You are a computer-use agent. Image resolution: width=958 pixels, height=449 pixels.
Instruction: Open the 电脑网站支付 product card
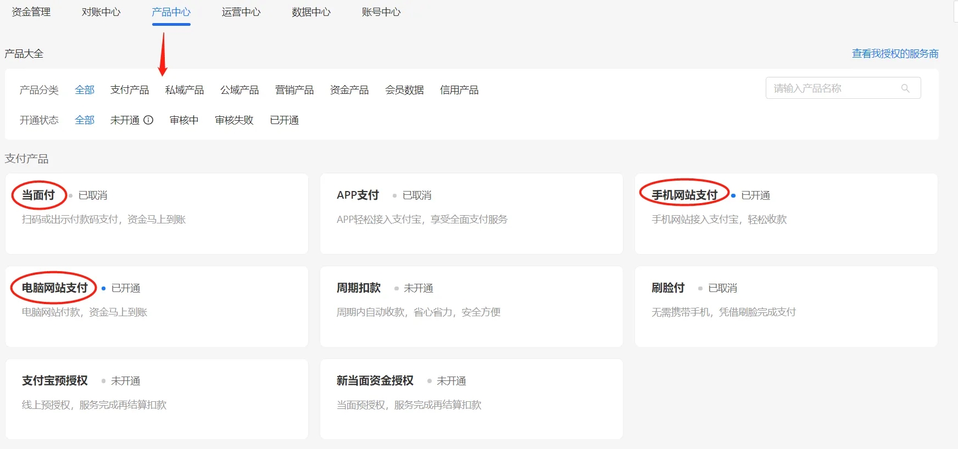point(157,306)
